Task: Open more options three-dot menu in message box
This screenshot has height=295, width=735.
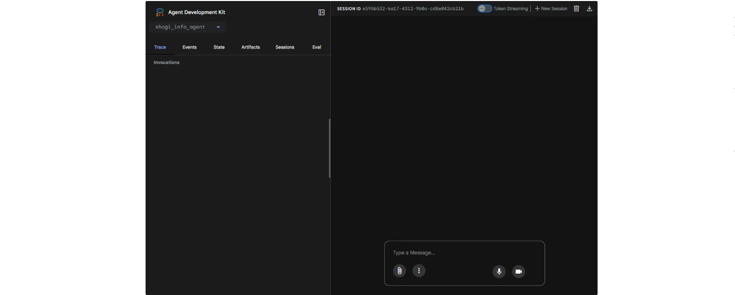Action: [419, 271]
